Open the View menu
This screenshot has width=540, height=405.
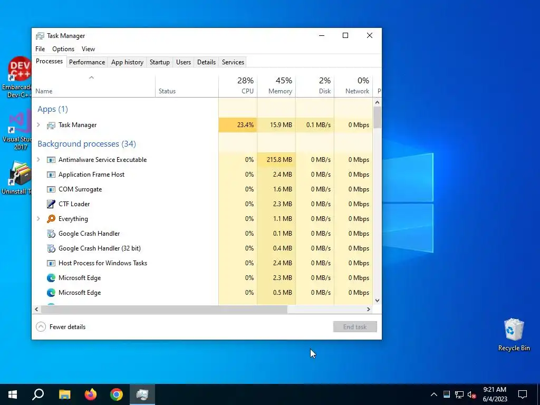[x=88, y=49]
